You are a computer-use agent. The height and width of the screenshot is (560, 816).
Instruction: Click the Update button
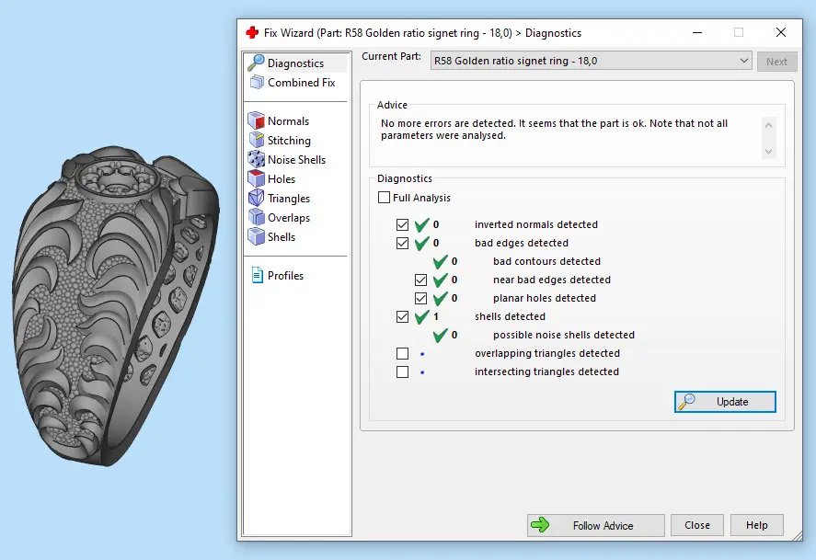tap(725, 402)
